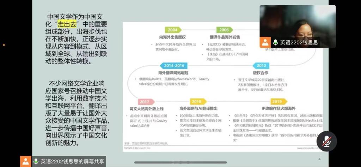This screenshot has height=167, width=361.
Task: Click the 英语2202钱思思的屏幕共享 label
Action: pyautogui.click(x=72, y=161)
